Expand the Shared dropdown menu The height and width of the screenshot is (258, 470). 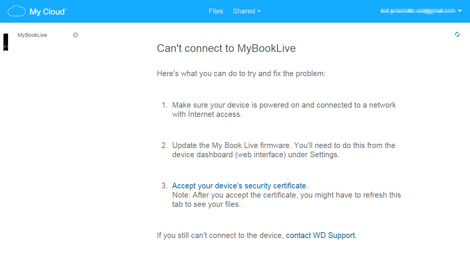point(247,11)
